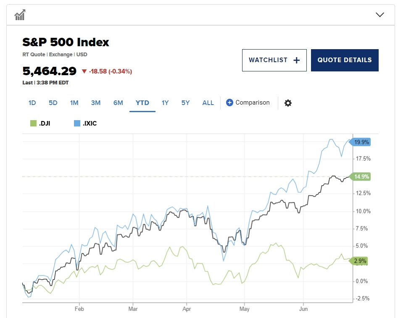Select the 3M time range

96,102
